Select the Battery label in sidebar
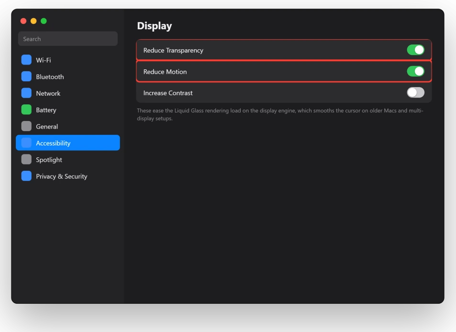Screen dimensions: 456x332 coord(46,110)
